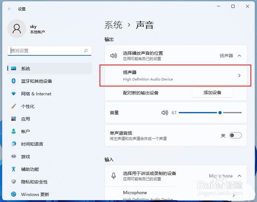Click the 个性化 paintbrush icon
The height and width of the screenshot is (202, 257).
pos(14,106)
